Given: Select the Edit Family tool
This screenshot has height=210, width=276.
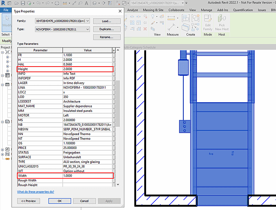Looking at the screenshot, I should [x=208, y=22].
